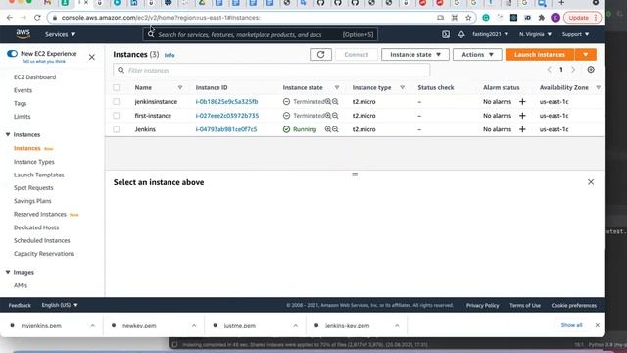The image size is (627, 353).
Task: Close the downloads bar
Action: click(x=597, y=325)
